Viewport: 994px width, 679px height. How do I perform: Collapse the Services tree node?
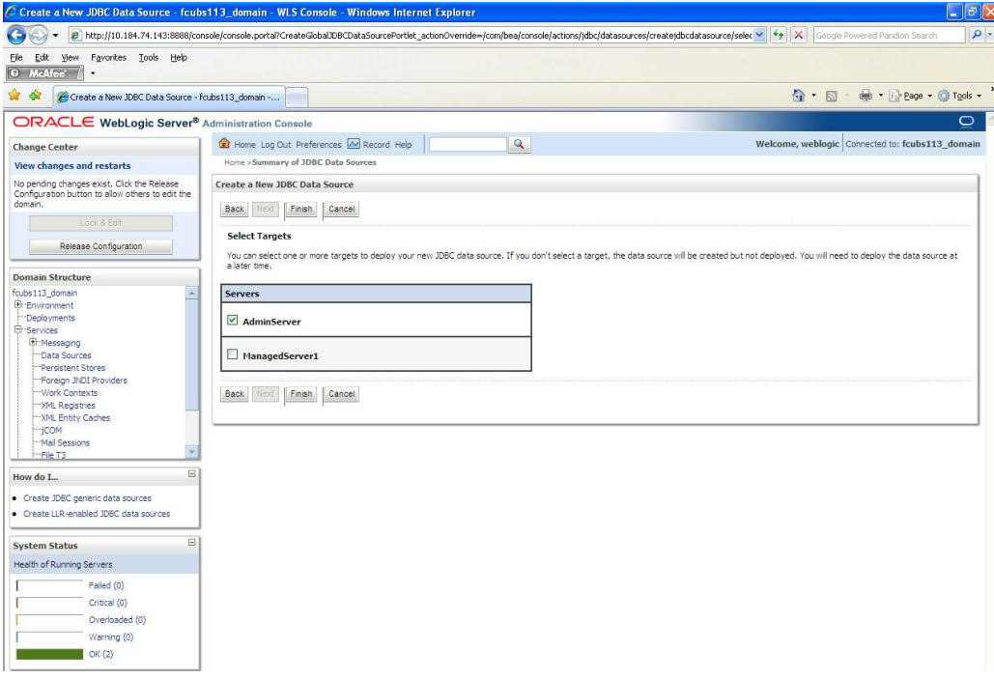pyautogui.click(x=18, y=329)
